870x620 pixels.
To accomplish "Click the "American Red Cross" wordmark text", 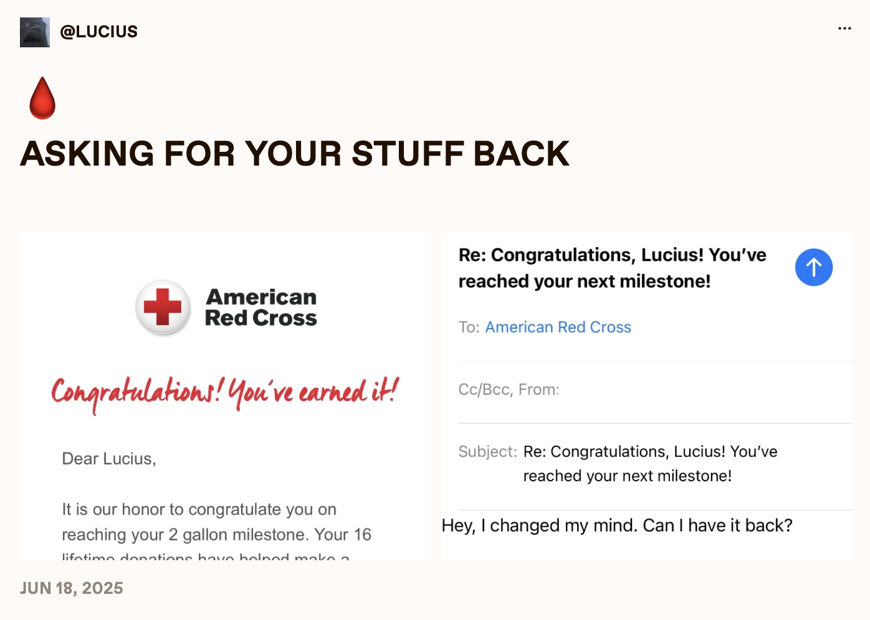I will pos(261,308).
